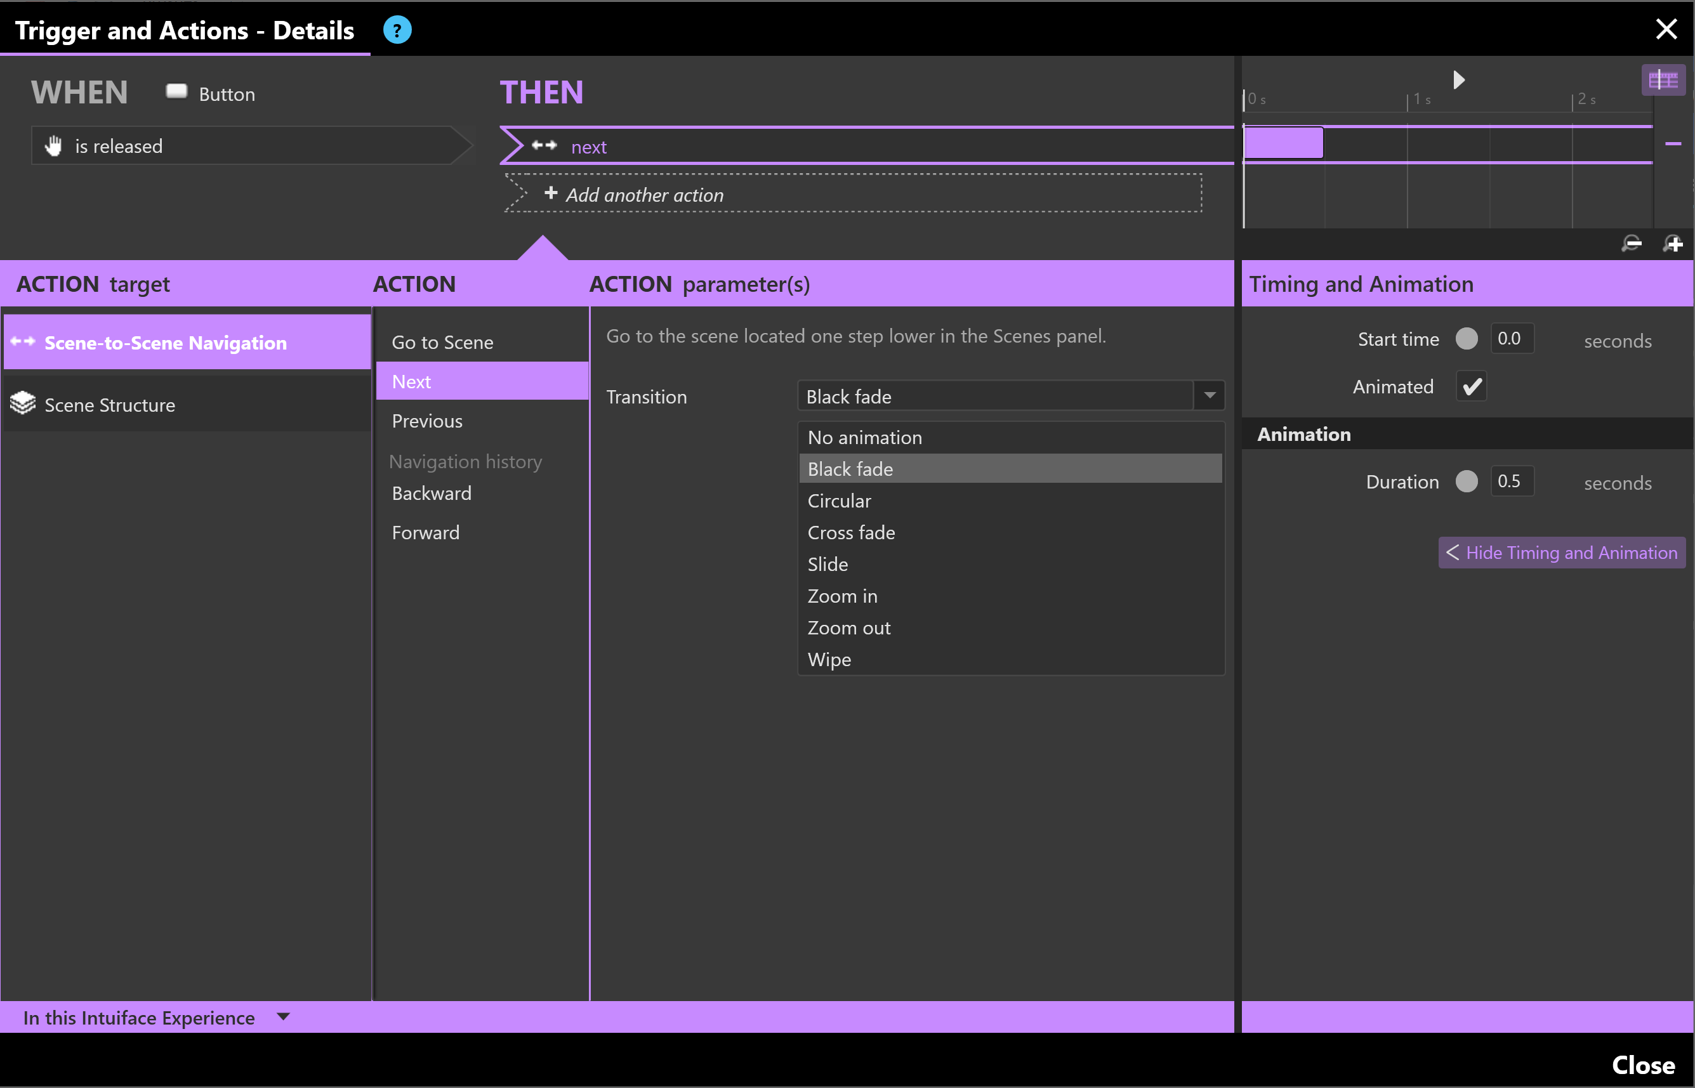Toggle the timeline grid view icon
This screenshot has height=1088, width=1695.
click(x=1663, y=80)
